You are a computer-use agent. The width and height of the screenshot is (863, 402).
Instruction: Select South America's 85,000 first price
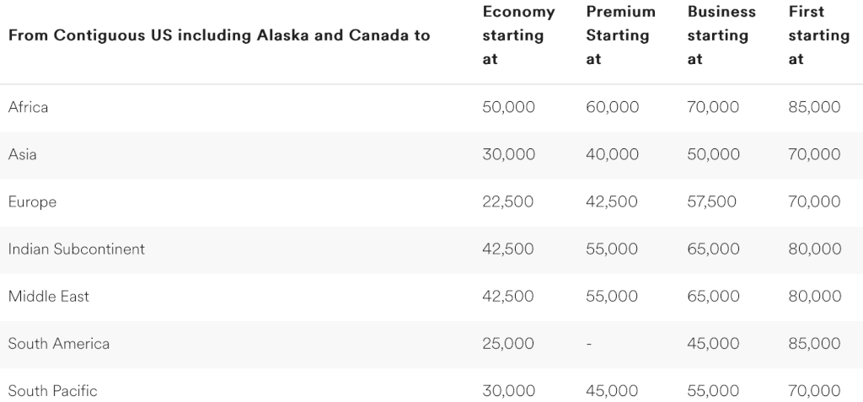815,343
